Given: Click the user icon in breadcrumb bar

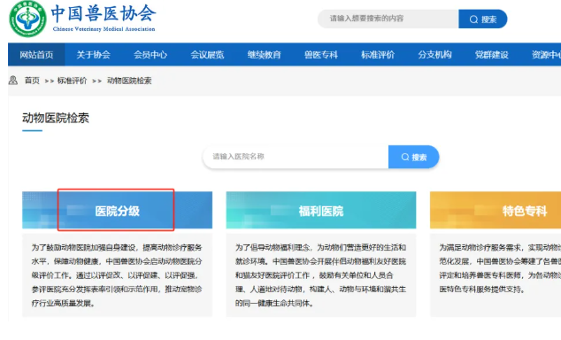Looking at the screenshot, I should pos(13,81).
